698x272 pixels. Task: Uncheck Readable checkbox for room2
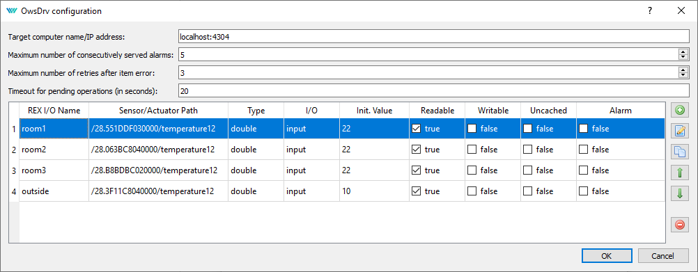[416, 150]
